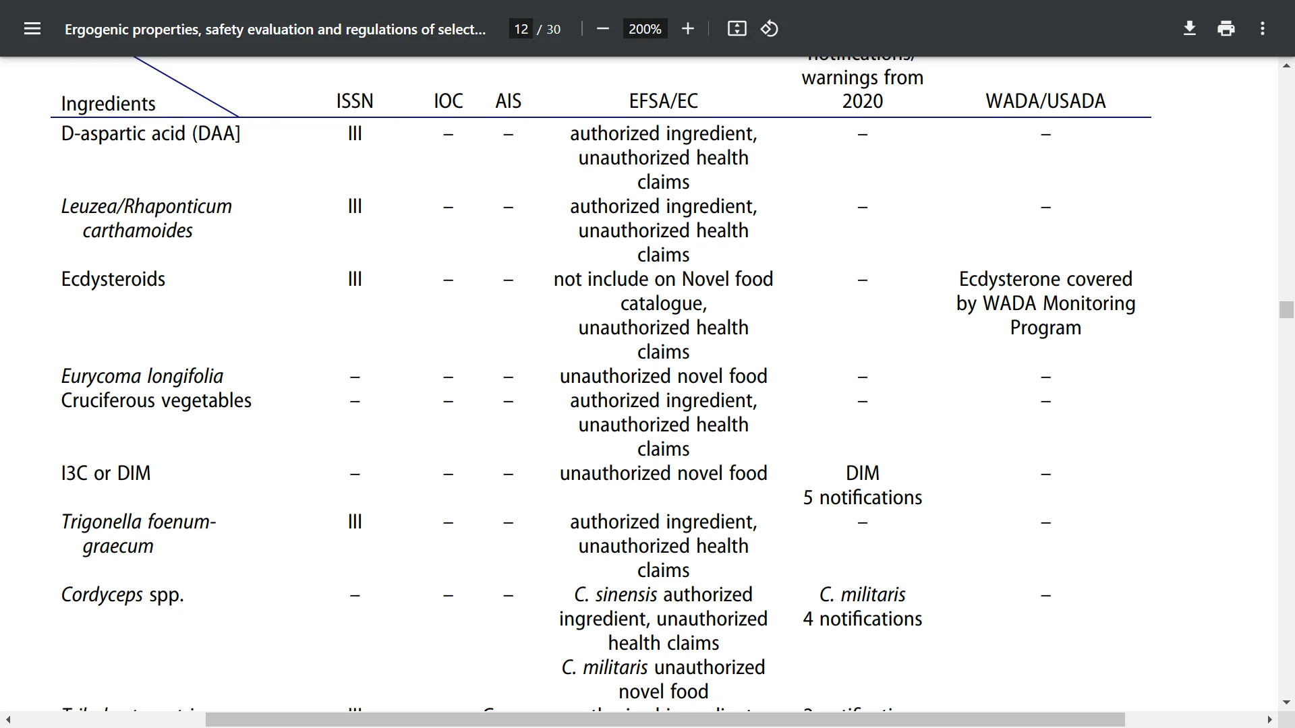Click the scroll up arrow
Screen dimensions: 1295x728
click(1286, 65)
